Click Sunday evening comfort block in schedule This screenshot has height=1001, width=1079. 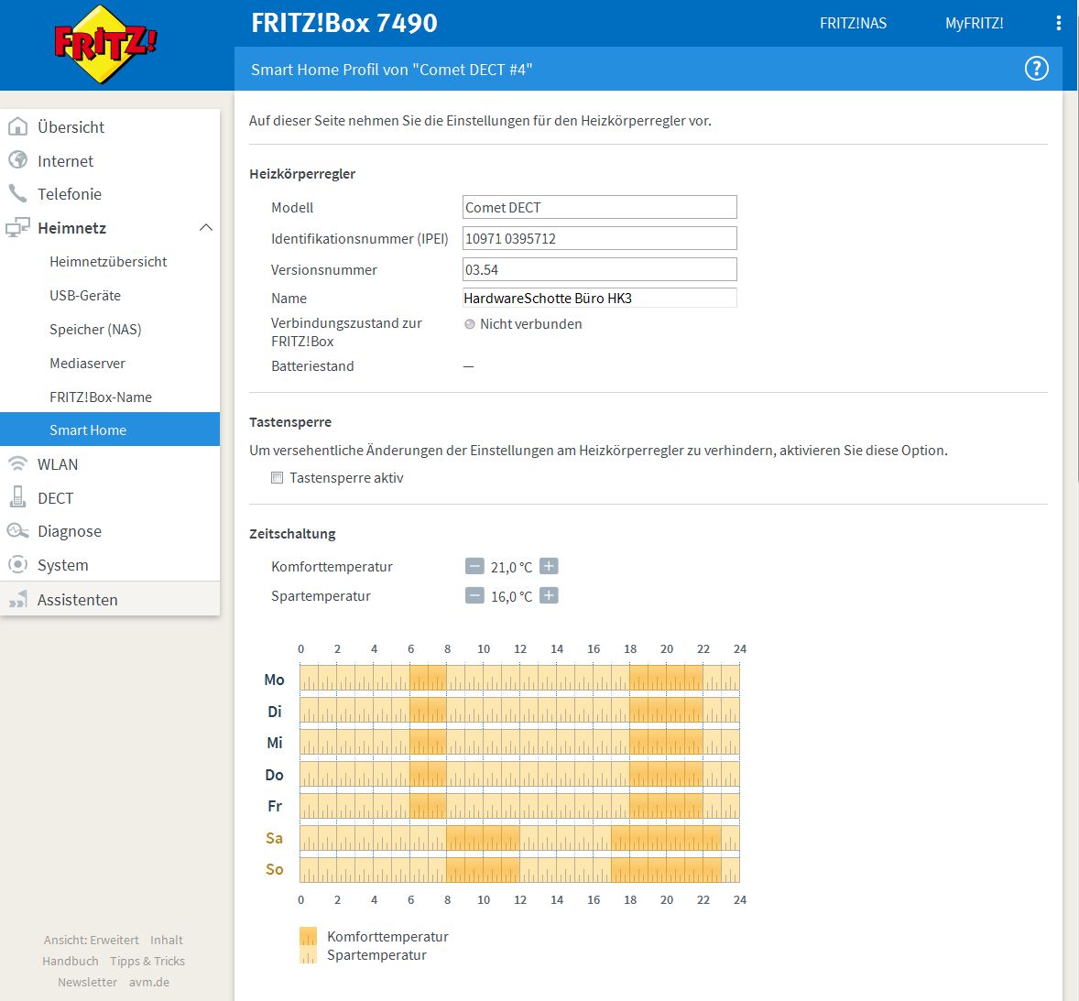tap(666, 869)
